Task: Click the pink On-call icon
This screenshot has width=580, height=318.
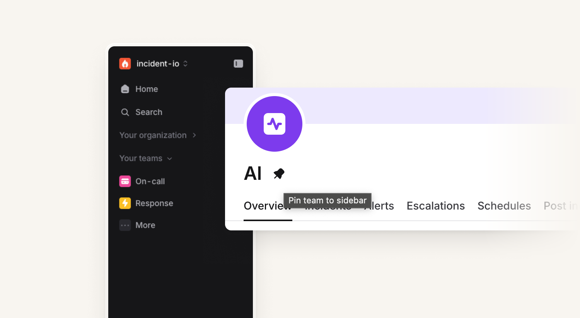Action: coord(125,181)
